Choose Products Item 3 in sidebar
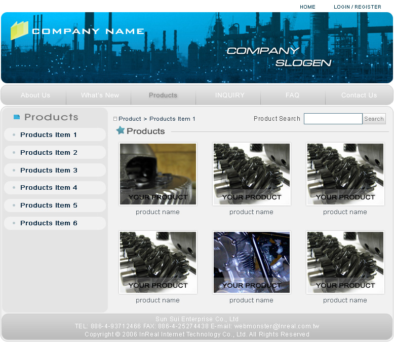This screenshot has height=342, width=394. pyautogui.click(x=49, y=170)
